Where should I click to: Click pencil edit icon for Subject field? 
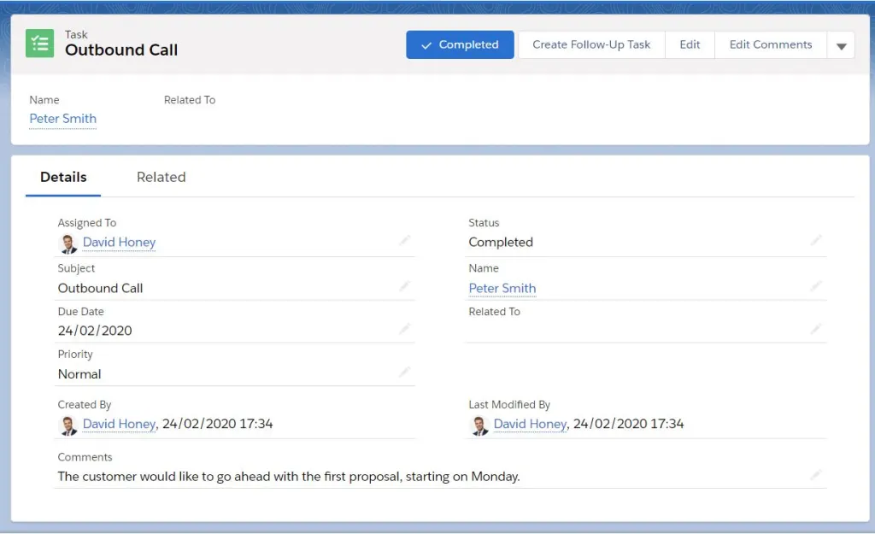[404, 287]
